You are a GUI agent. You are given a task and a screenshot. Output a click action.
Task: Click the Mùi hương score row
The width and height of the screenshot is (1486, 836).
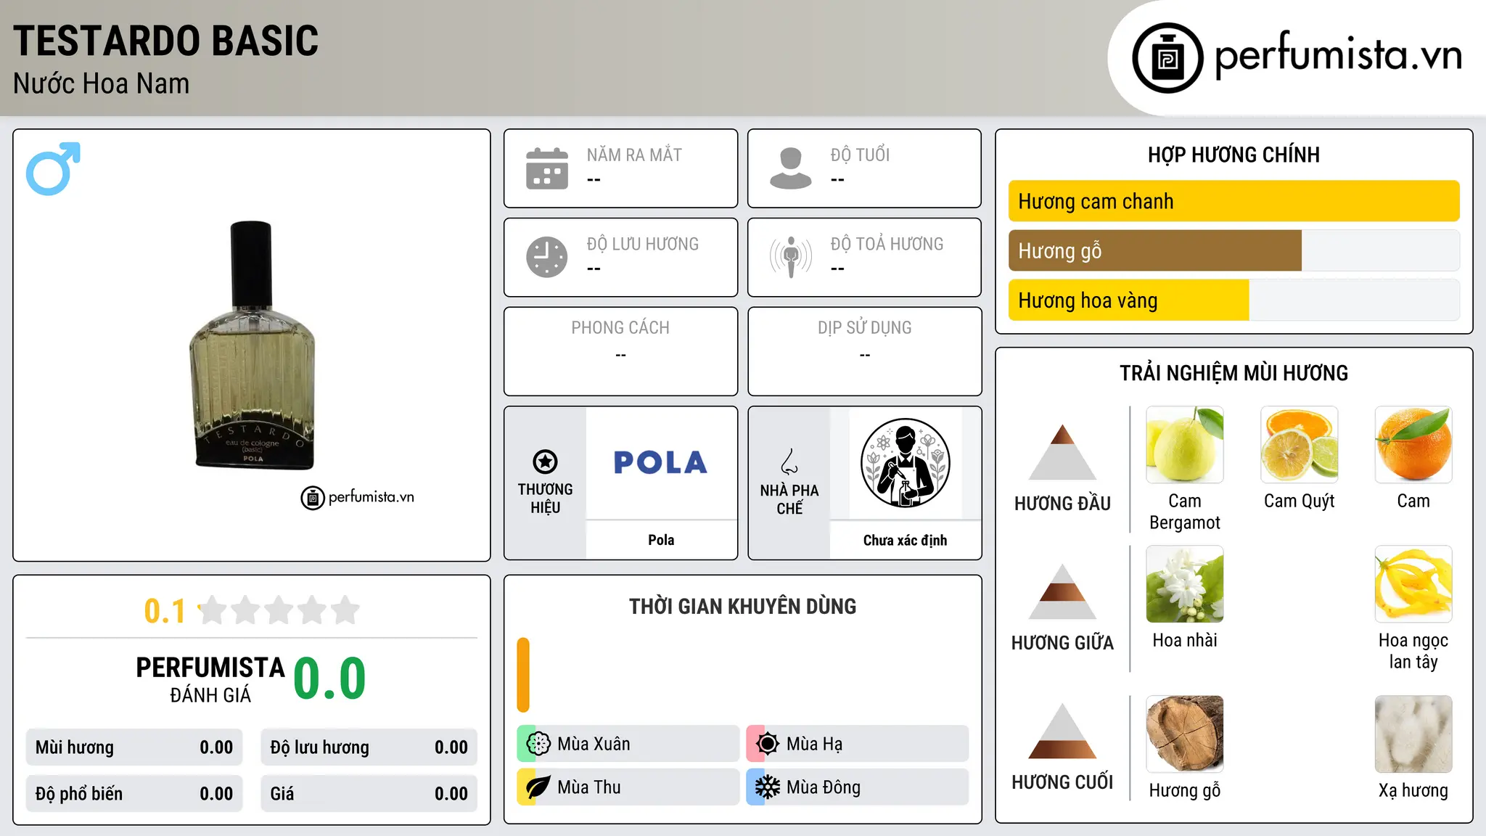[x=134, y=747]
